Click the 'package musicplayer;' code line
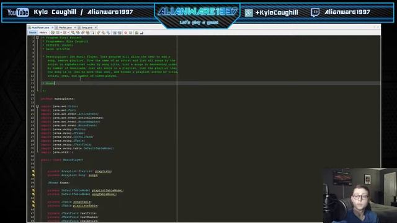This screenshot has height=223, width=397. point(58,98)
